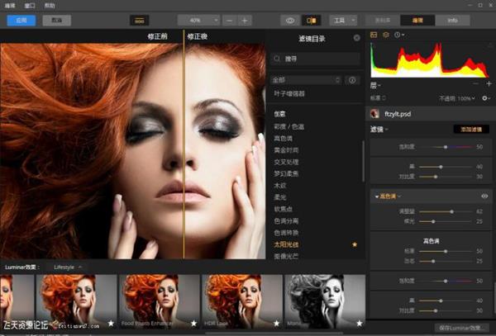Click the histogram icon above the histogram

tap(374, 35)
